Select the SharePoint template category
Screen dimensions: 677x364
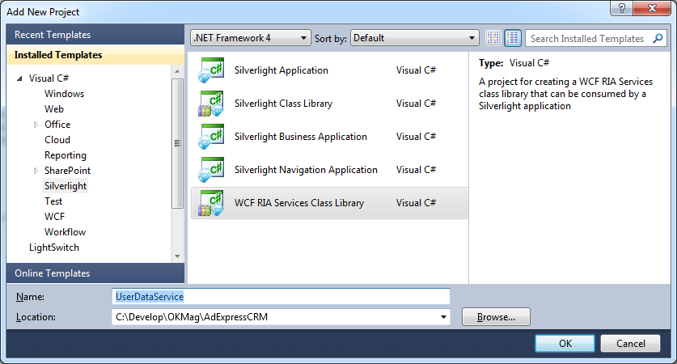point(67,171)
